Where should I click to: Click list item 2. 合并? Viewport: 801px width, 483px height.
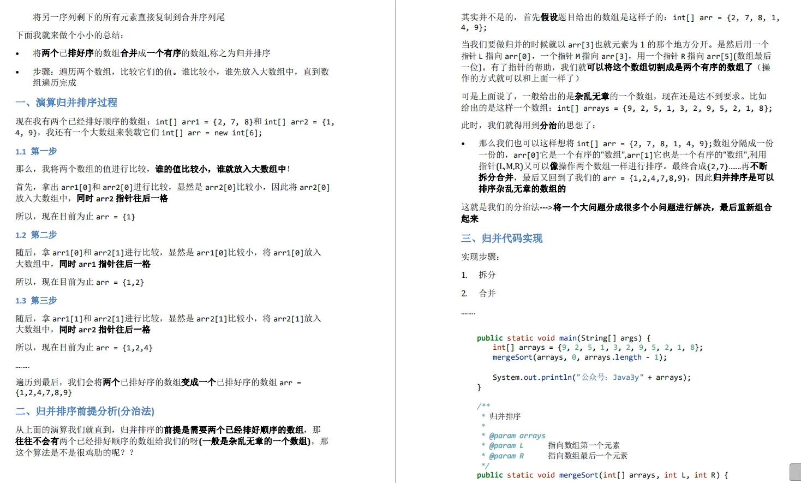tap(479, 294)
